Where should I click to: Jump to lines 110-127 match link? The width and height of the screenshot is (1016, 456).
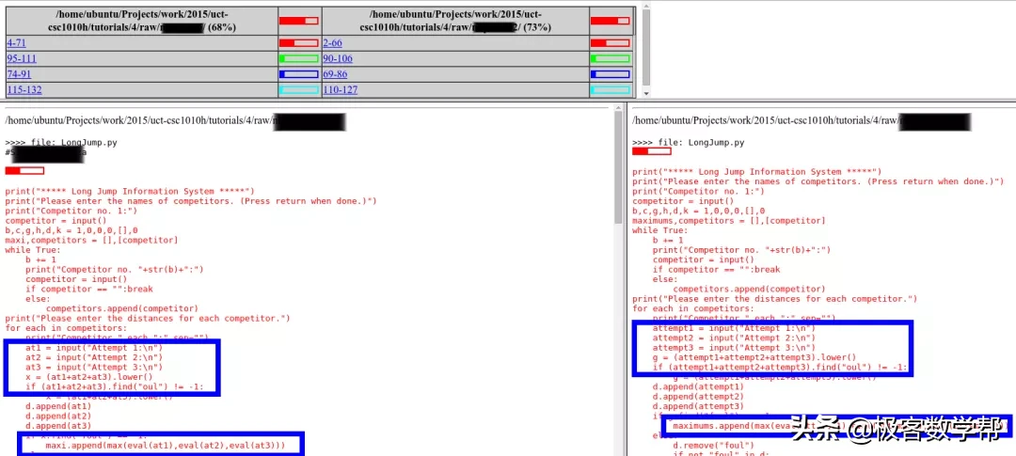339,90
